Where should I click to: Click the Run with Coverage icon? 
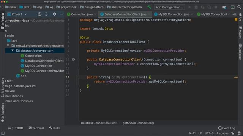(202, 7)
